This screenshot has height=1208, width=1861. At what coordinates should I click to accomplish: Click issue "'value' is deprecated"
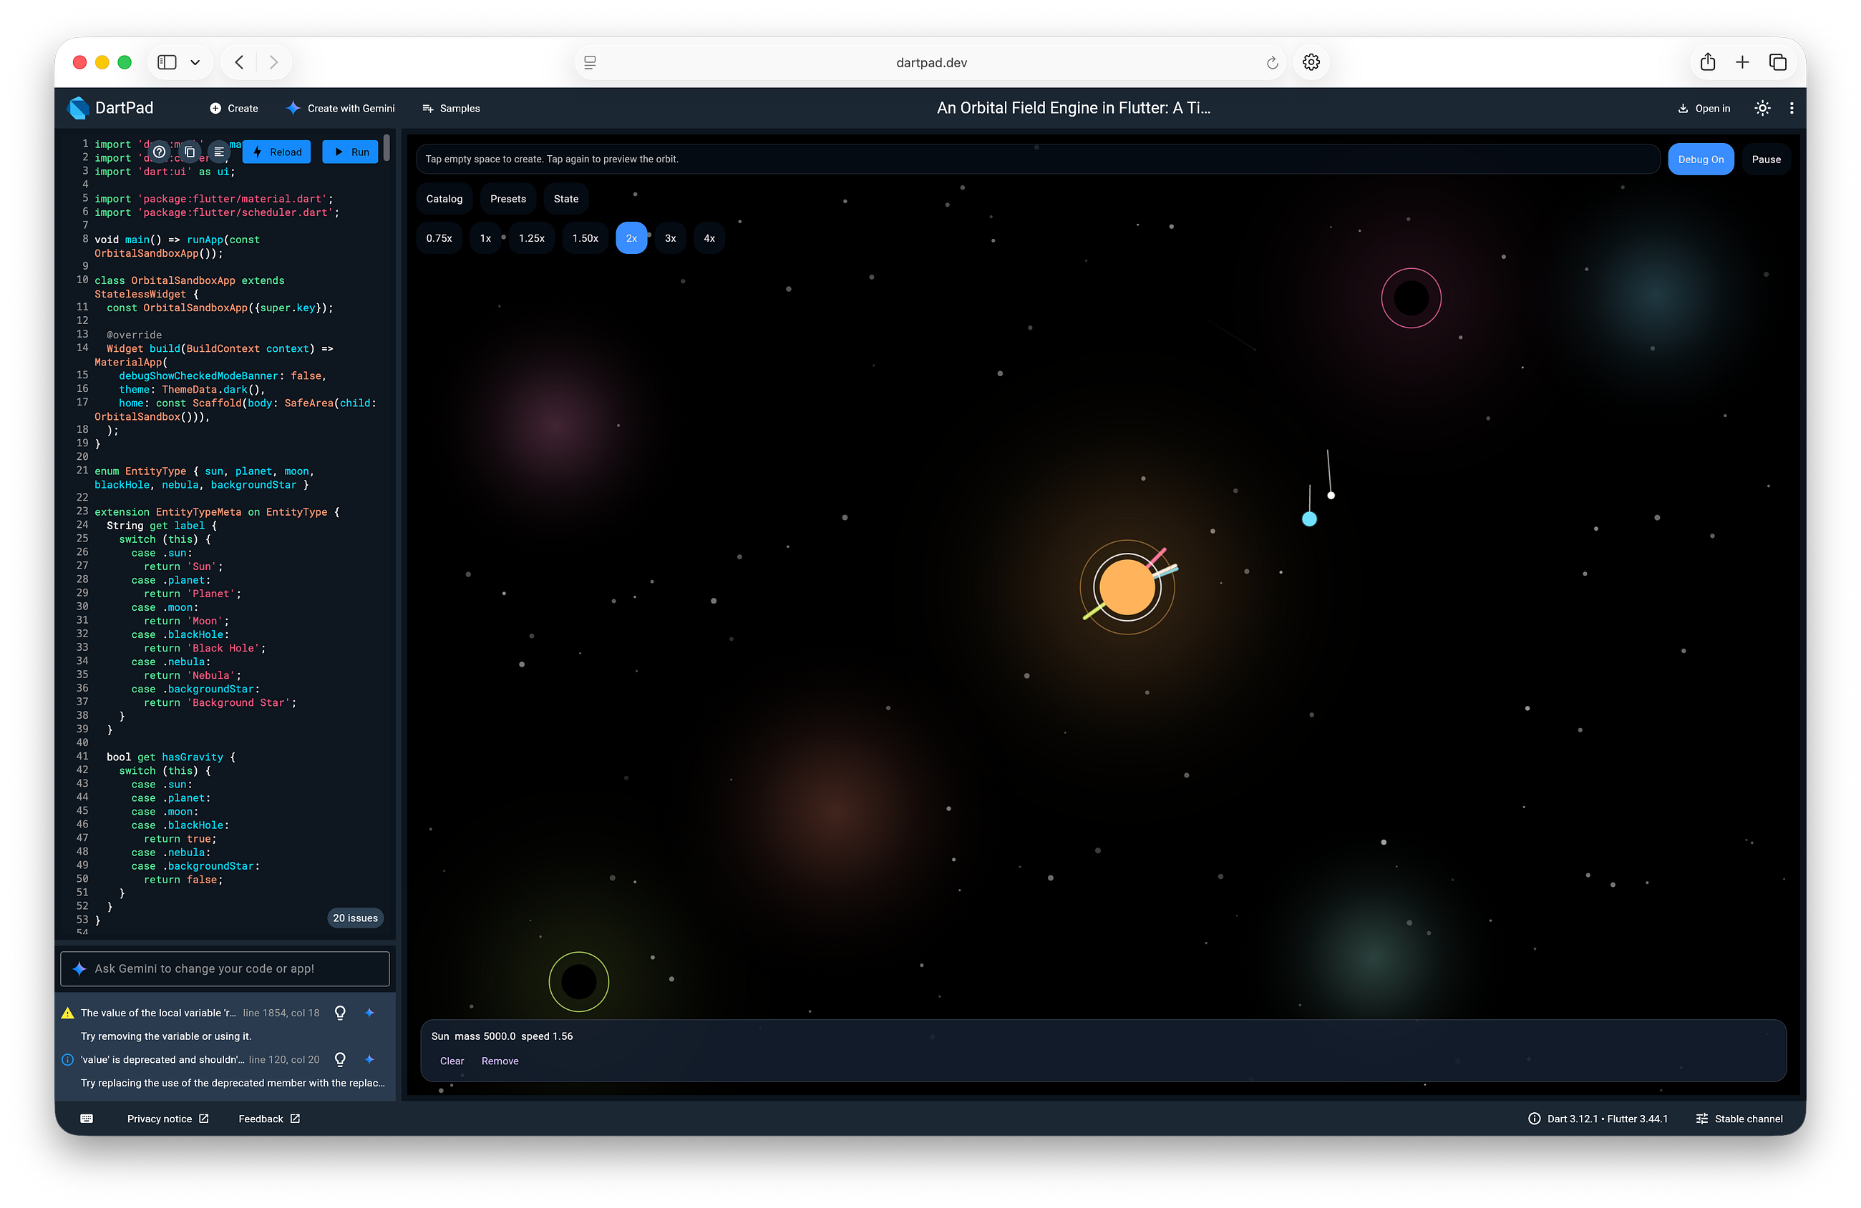pos(162,1059)
